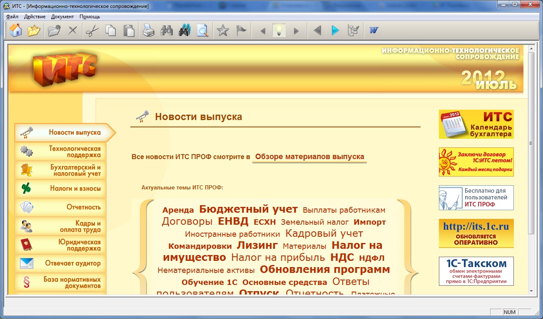The image size is (543, 319).
Task: Click the flag bookmark icon
Action: pyautogui.click(x=241, y=31)
